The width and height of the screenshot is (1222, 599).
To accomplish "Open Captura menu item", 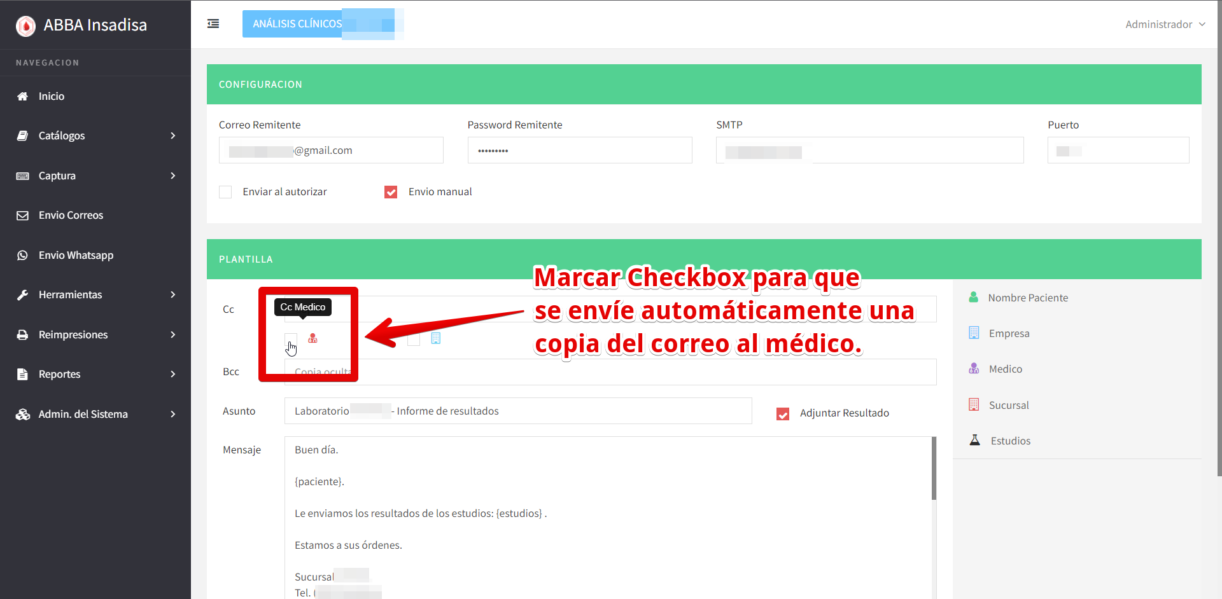I will [x=95, y=176].
